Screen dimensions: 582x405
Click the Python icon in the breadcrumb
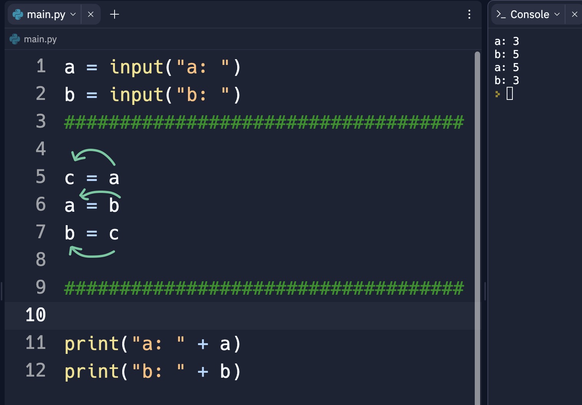pos(15,39)
